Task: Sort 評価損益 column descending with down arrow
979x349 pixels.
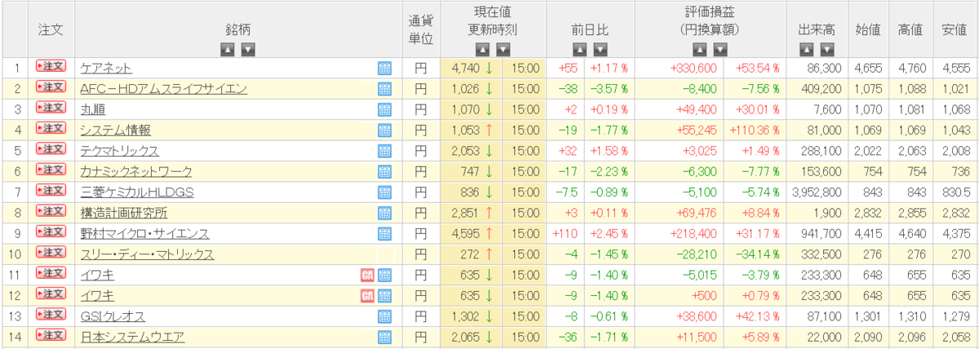Action: [720, 50]
